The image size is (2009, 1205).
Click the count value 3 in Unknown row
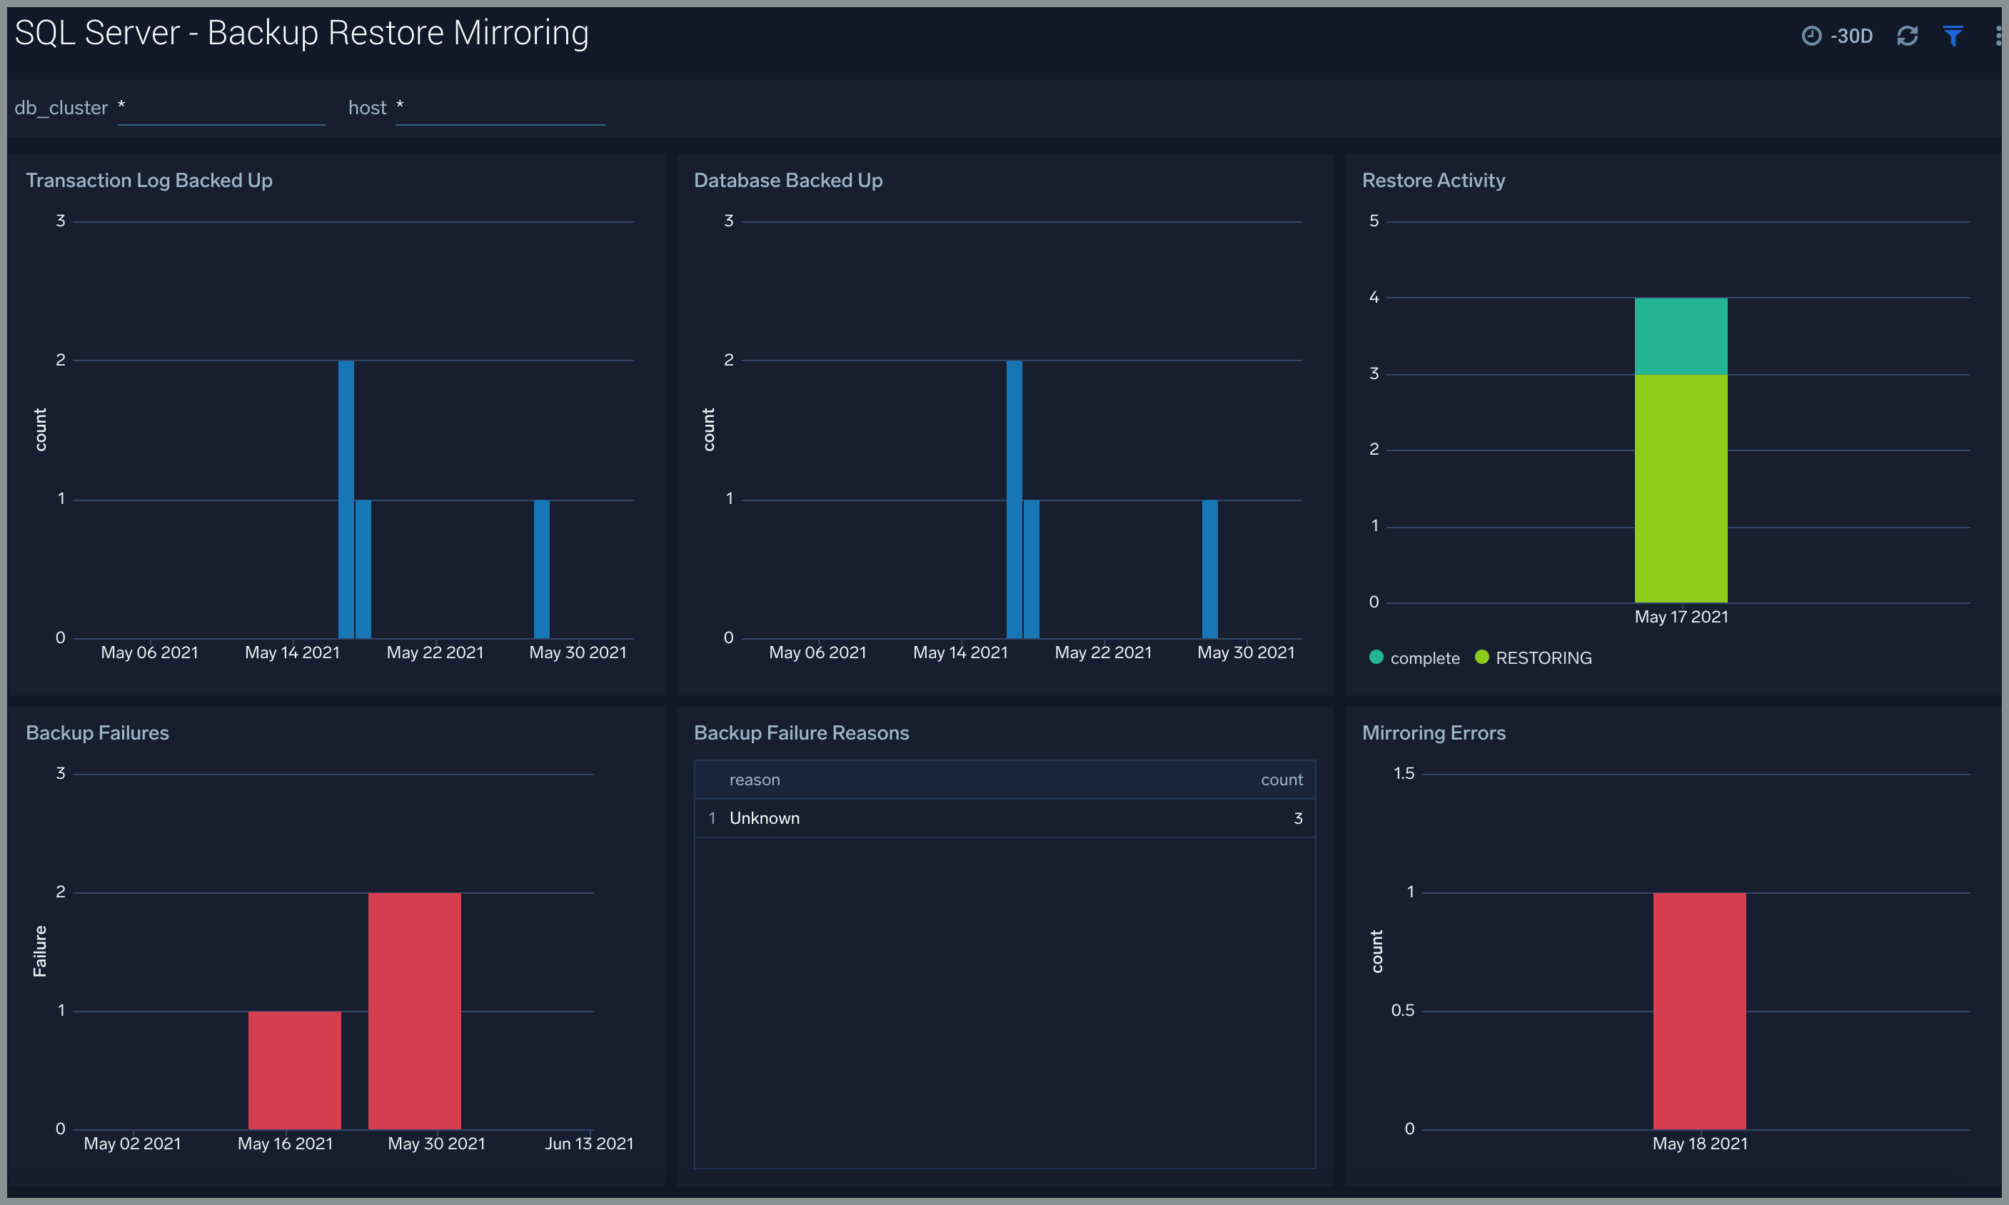point(1298,819)
